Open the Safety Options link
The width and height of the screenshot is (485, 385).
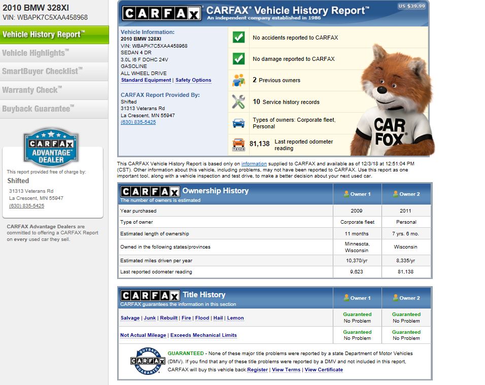point(193,80)
